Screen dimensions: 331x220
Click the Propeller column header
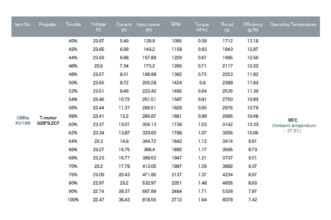tap(48, 25)
